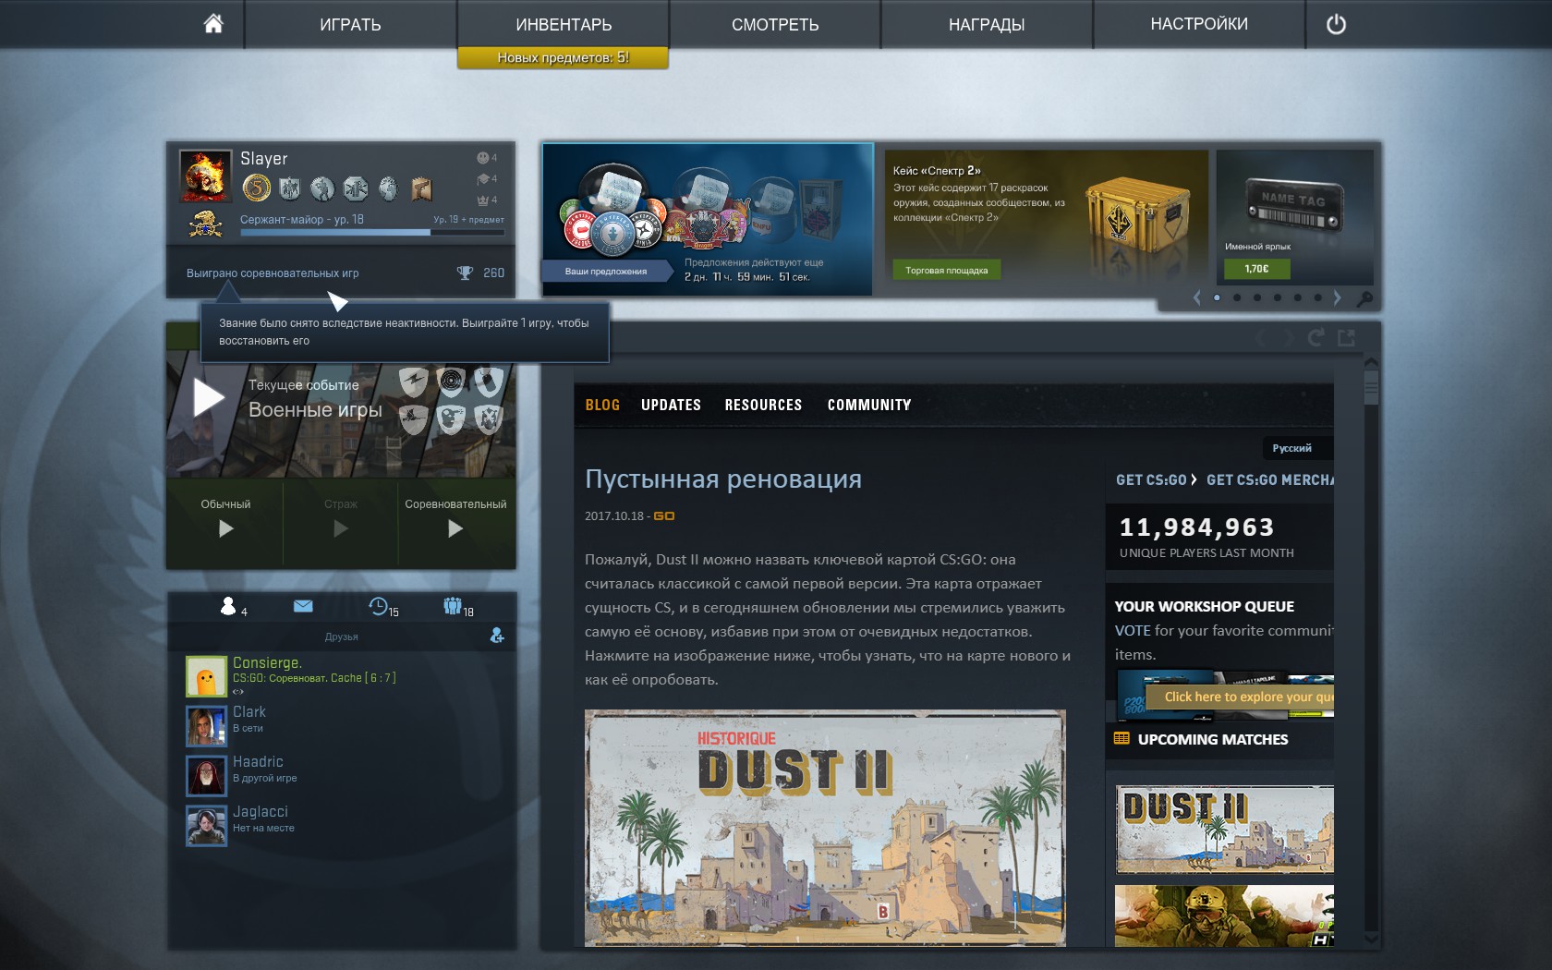Screen dimensions: 1552x970
Task: Select friend Jaglacci in friends list
Action: [342, 825]
